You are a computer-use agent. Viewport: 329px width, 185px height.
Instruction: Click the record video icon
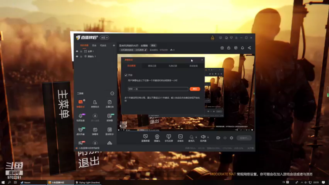(218, 138)
